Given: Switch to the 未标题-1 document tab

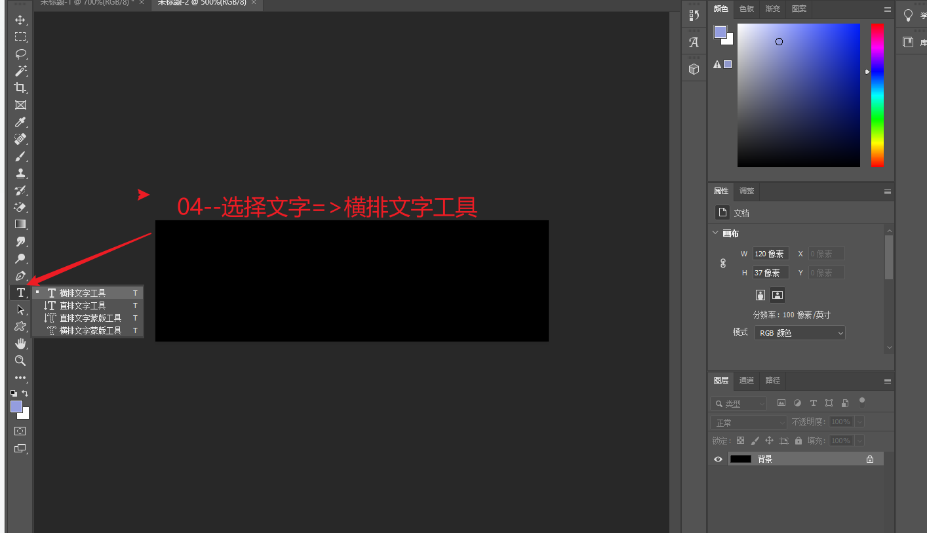Looking at the screenshot, I should [87, 3].
